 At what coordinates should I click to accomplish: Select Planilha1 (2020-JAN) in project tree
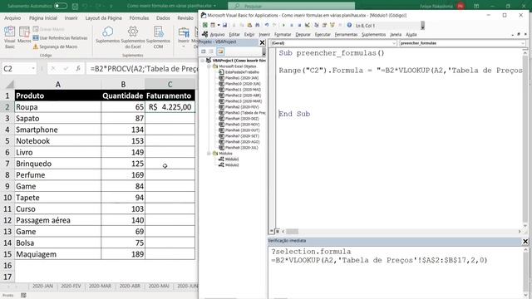coord(242,78)
